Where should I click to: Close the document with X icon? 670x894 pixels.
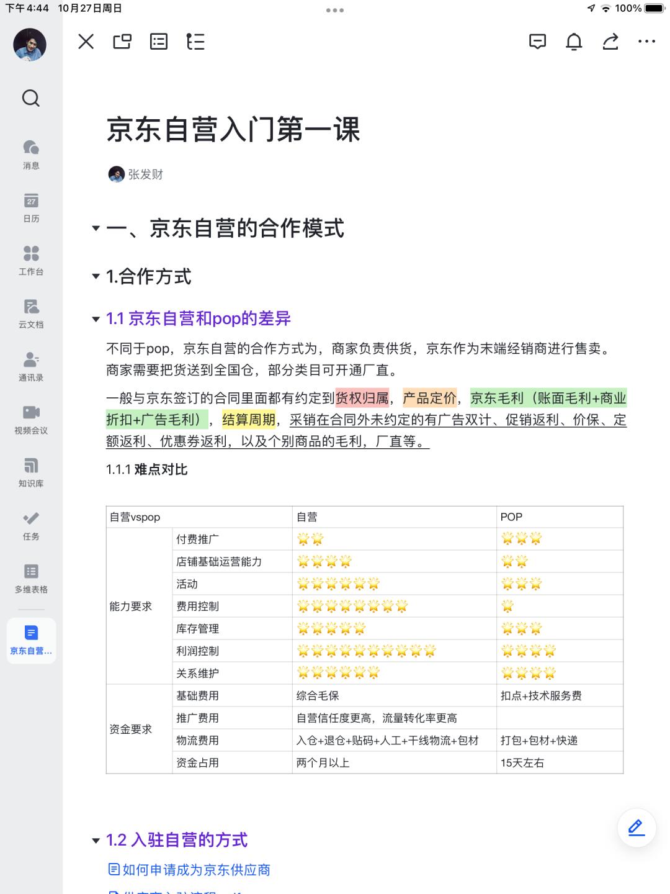86,42
